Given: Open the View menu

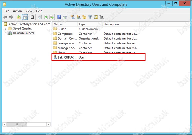Looking at the screenshot, I should tap(29, 11).
